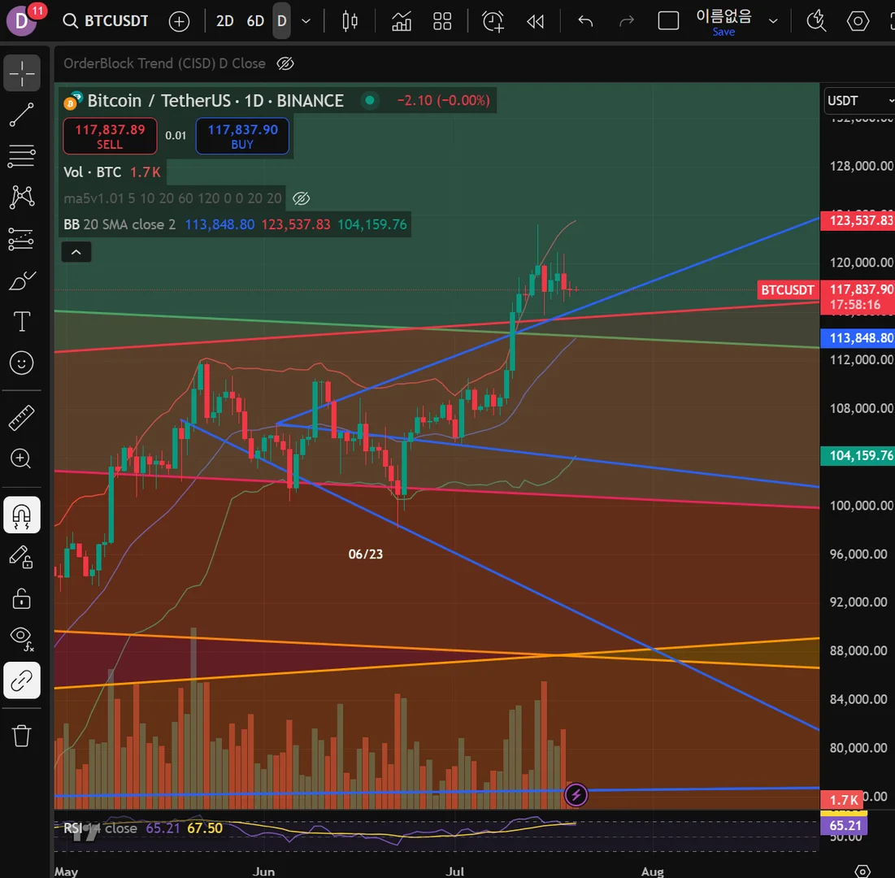Create a new alert with the clock icon
The width and height of the screenshot is (895, 878).
[493, 22]
